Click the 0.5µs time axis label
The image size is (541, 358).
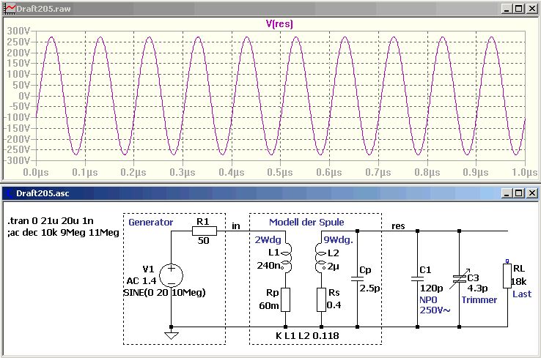280,172
